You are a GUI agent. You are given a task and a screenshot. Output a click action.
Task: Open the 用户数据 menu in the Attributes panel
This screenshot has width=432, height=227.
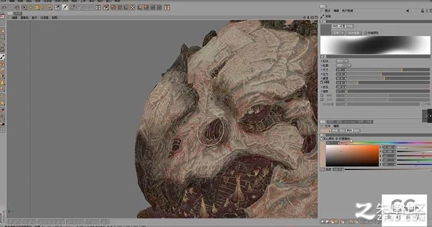point(347,11)
